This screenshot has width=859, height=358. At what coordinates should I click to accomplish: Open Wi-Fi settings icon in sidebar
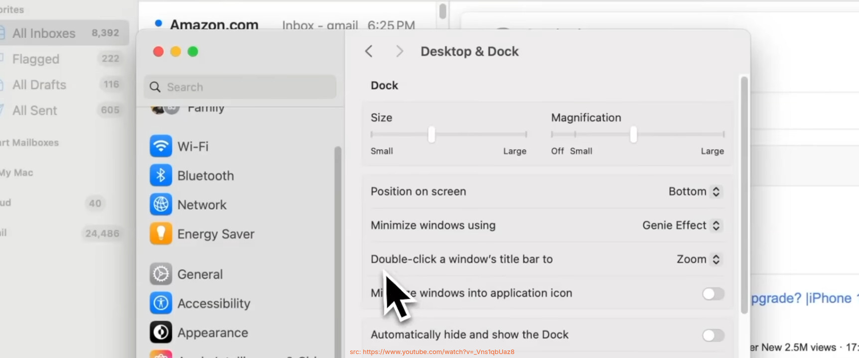[161, 146]
